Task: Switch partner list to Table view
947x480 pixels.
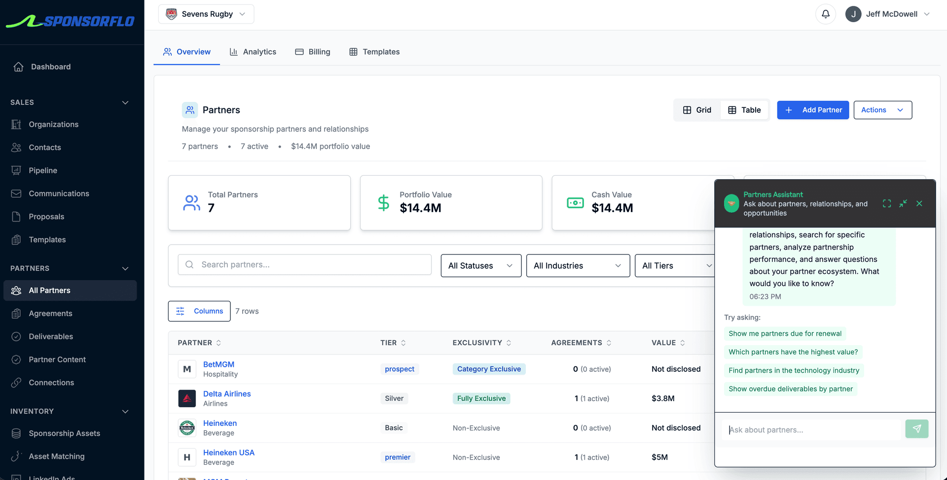Action: 744,110
